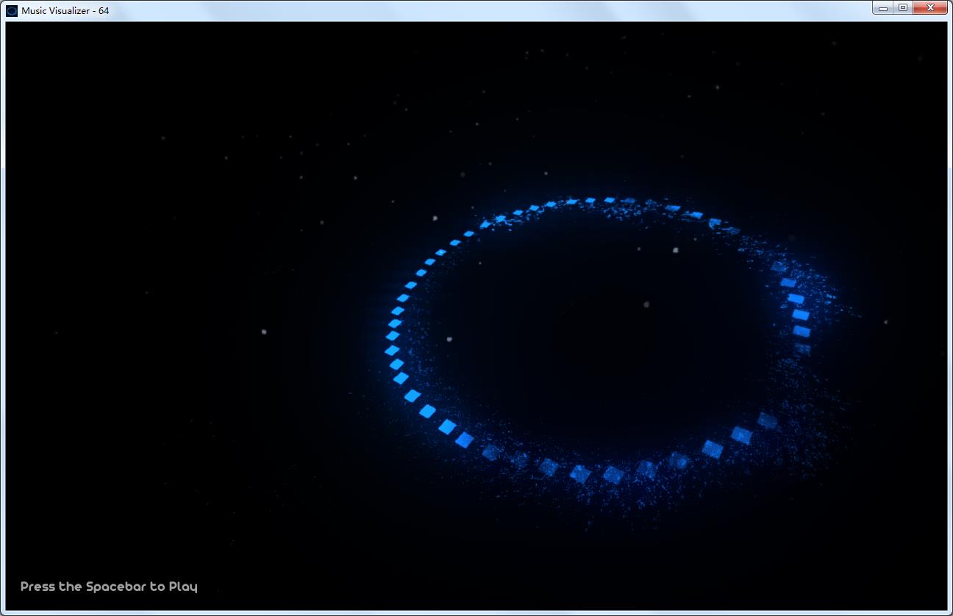Close the Music Visualizer window
Screen dimensions: 953x616
point(930,8)
